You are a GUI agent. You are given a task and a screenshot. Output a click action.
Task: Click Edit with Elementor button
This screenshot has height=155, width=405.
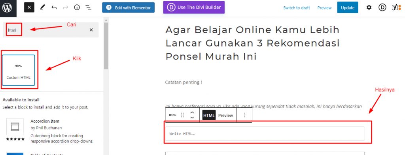(x=128, y=8)
